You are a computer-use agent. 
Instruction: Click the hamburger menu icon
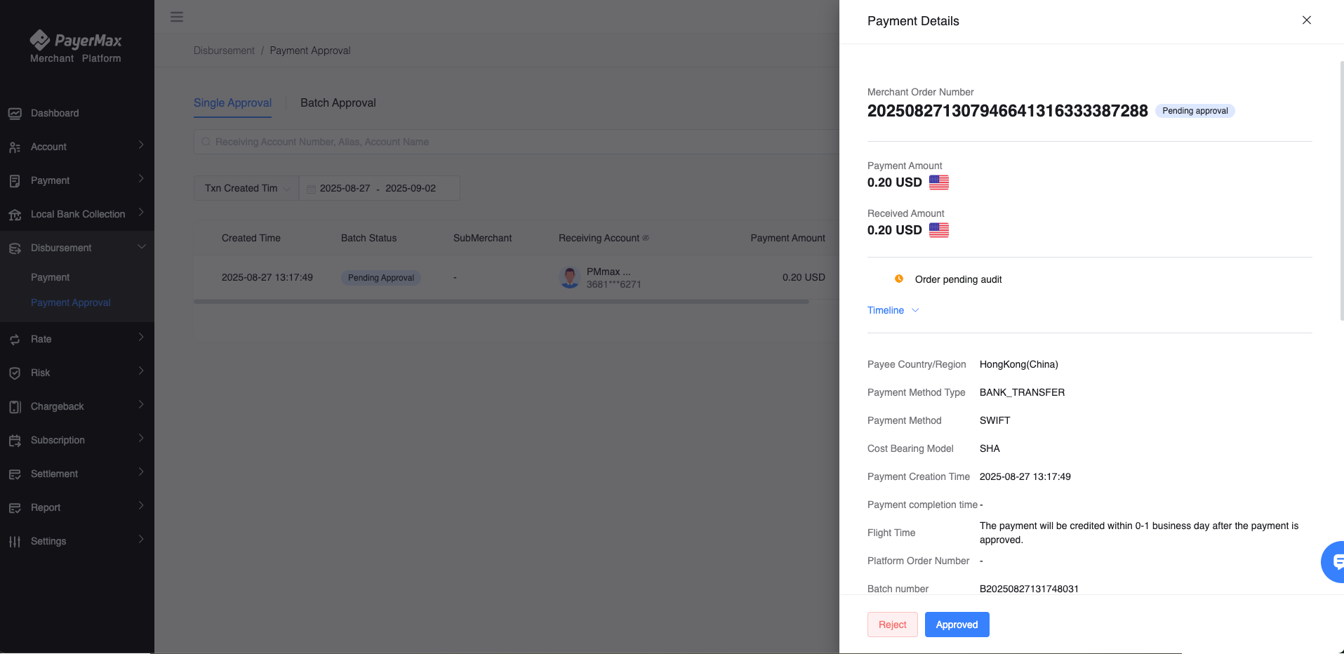(177, 17)
